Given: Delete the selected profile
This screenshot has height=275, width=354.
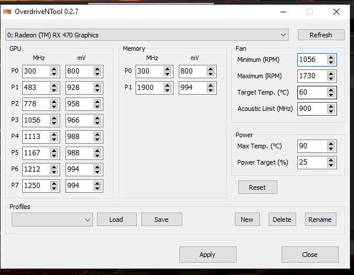Looking at the screenshot, I should tap(282, 220).
